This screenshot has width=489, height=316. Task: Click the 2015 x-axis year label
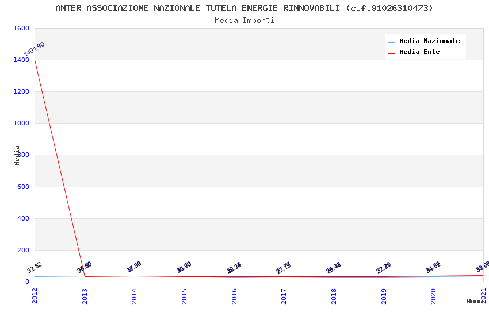(x=184, y=296)
